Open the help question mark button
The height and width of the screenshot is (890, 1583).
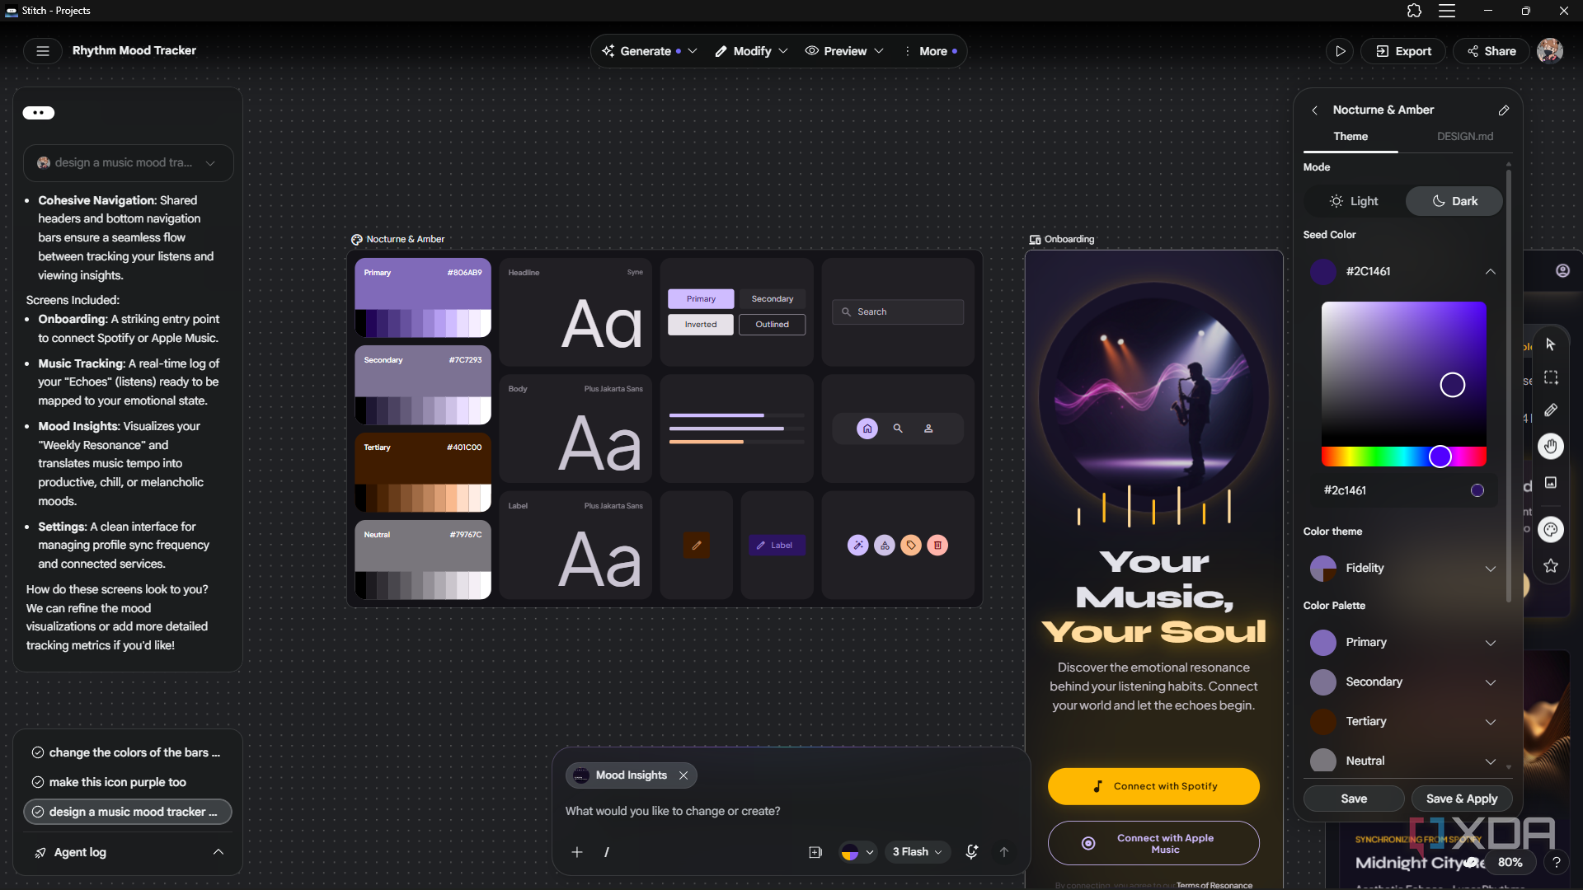tap(1556, 863)
